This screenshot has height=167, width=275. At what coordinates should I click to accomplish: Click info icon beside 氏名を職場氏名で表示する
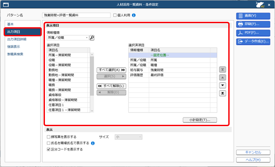pos(93,143)
